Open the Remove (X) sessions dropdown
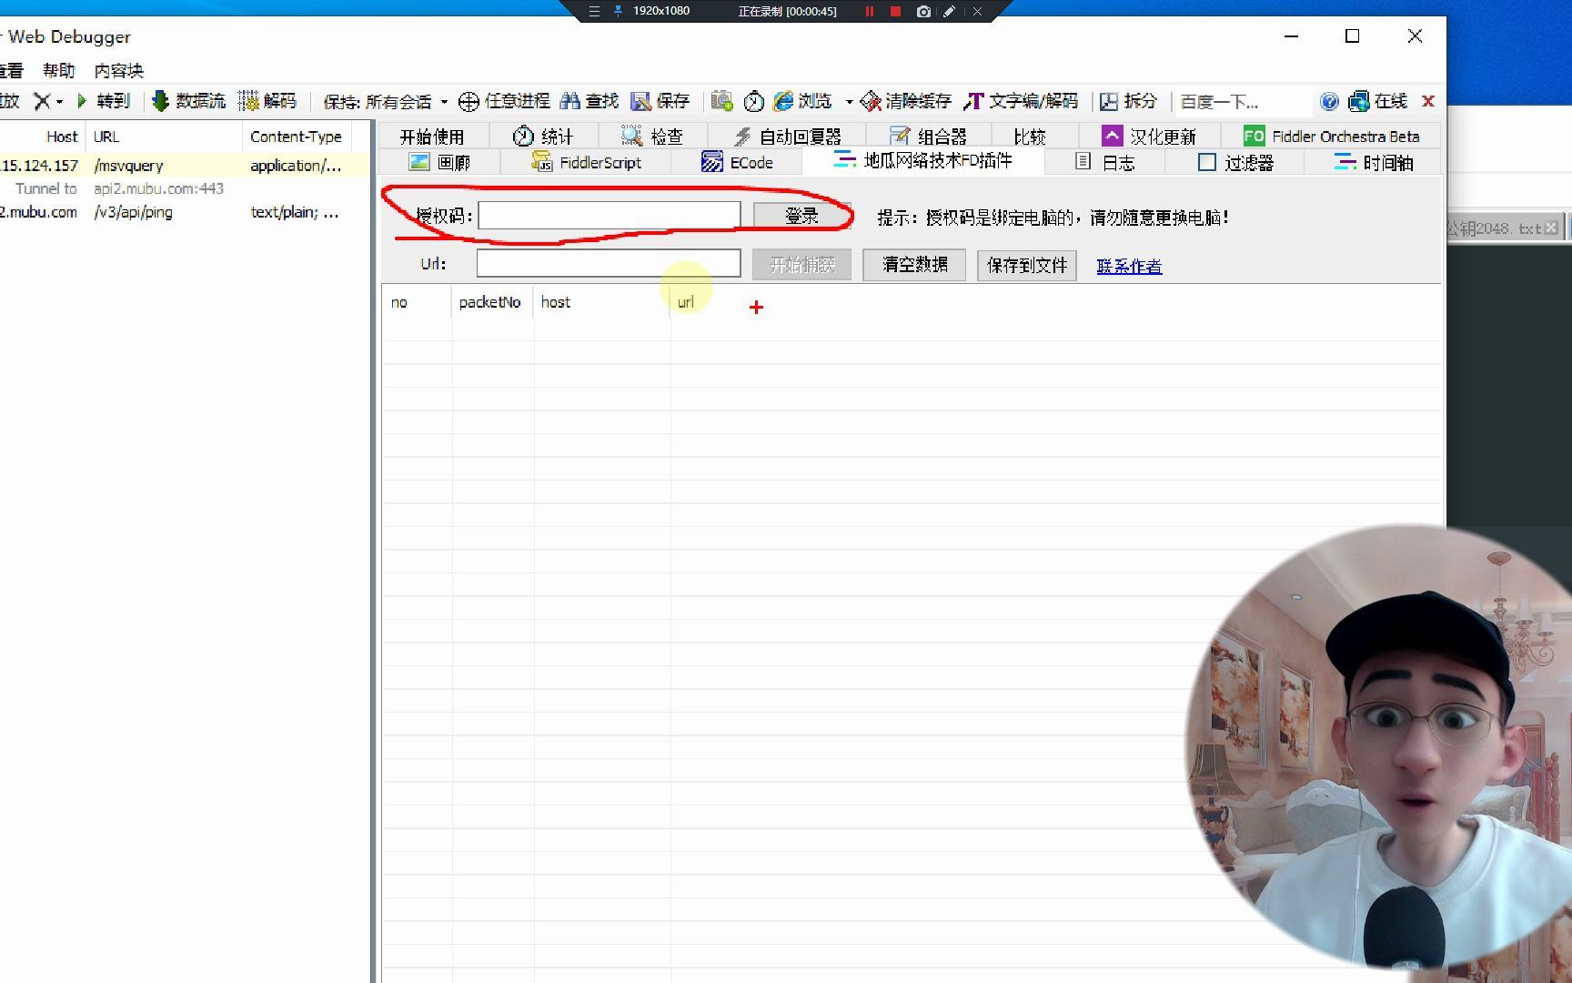 [59, 101]
